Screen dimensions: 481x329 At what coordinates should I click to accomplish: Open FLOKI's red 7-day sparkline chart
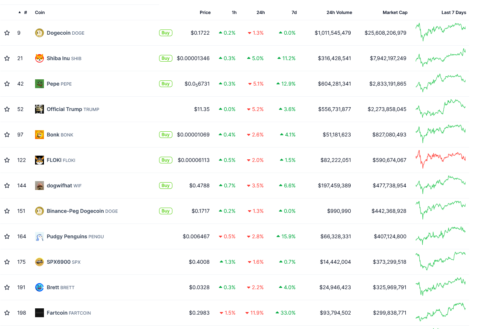click(440, 159)
